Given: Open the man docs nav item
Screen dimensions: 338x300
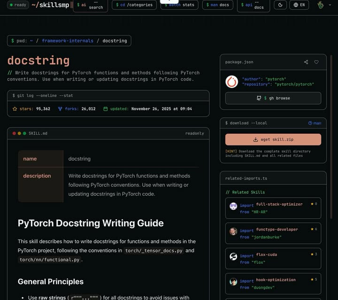Looking at the screenshot, I should [218, 5].
